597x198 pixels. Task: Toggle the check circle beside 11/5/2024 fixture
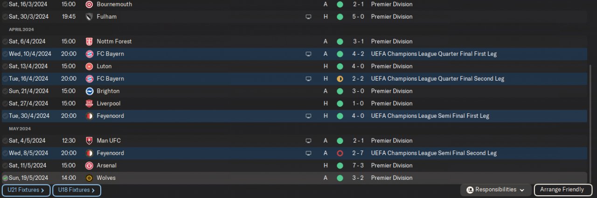coord(5,165)
